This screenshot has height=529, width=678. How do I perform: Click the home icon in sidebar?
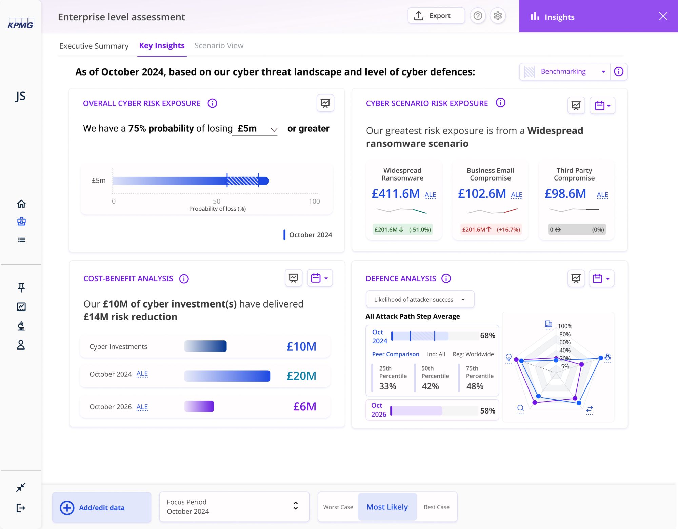point(21,204)
